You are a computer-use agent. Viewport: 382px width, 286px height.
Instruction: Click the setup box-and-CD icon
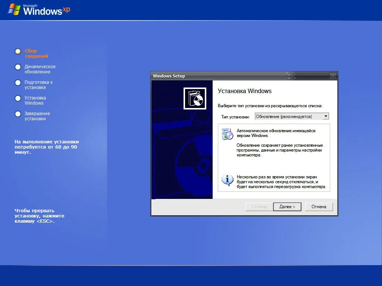[195, 98]
